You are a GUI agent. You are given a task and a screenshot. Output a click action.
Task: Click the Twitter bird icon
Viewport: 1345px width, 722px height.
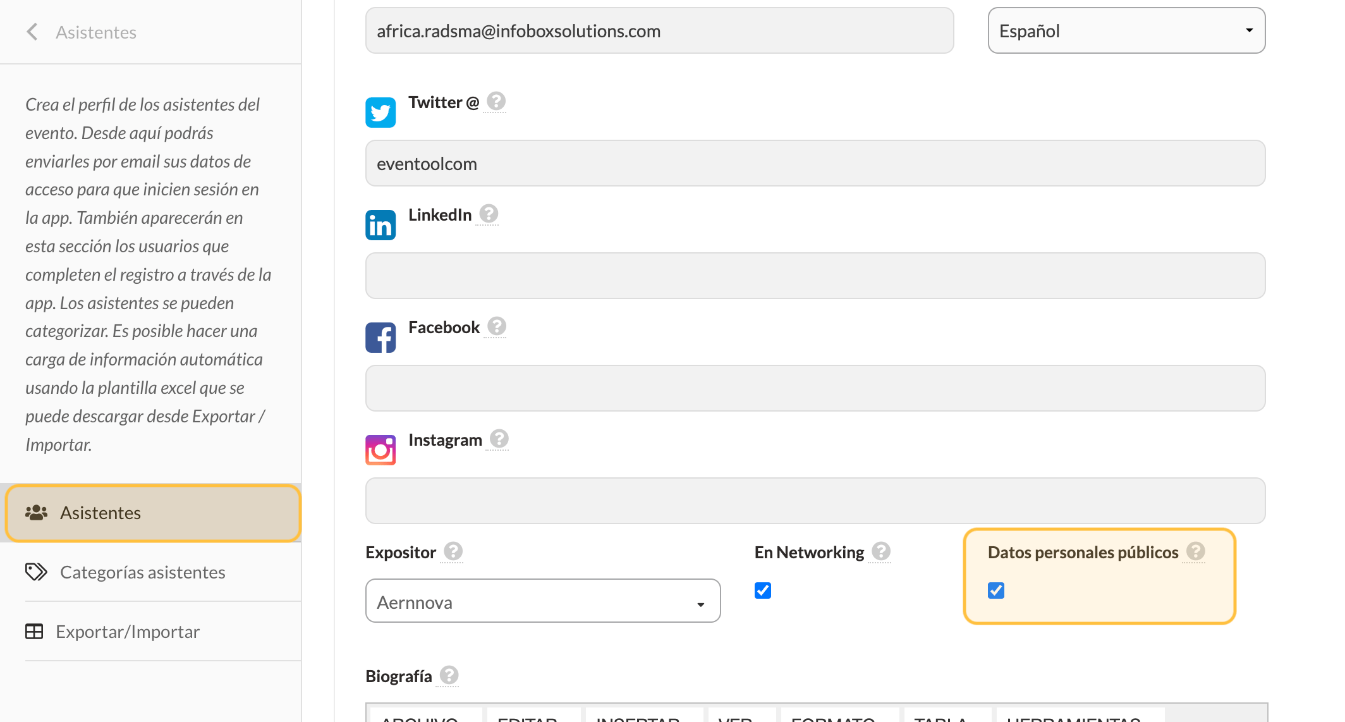coord(380,113)
